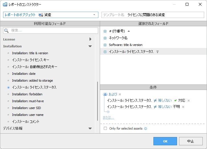This screenshot has width=207, height=149.
Task: Expand the ネットワーク名 selected field
Action: coord(105,38)
